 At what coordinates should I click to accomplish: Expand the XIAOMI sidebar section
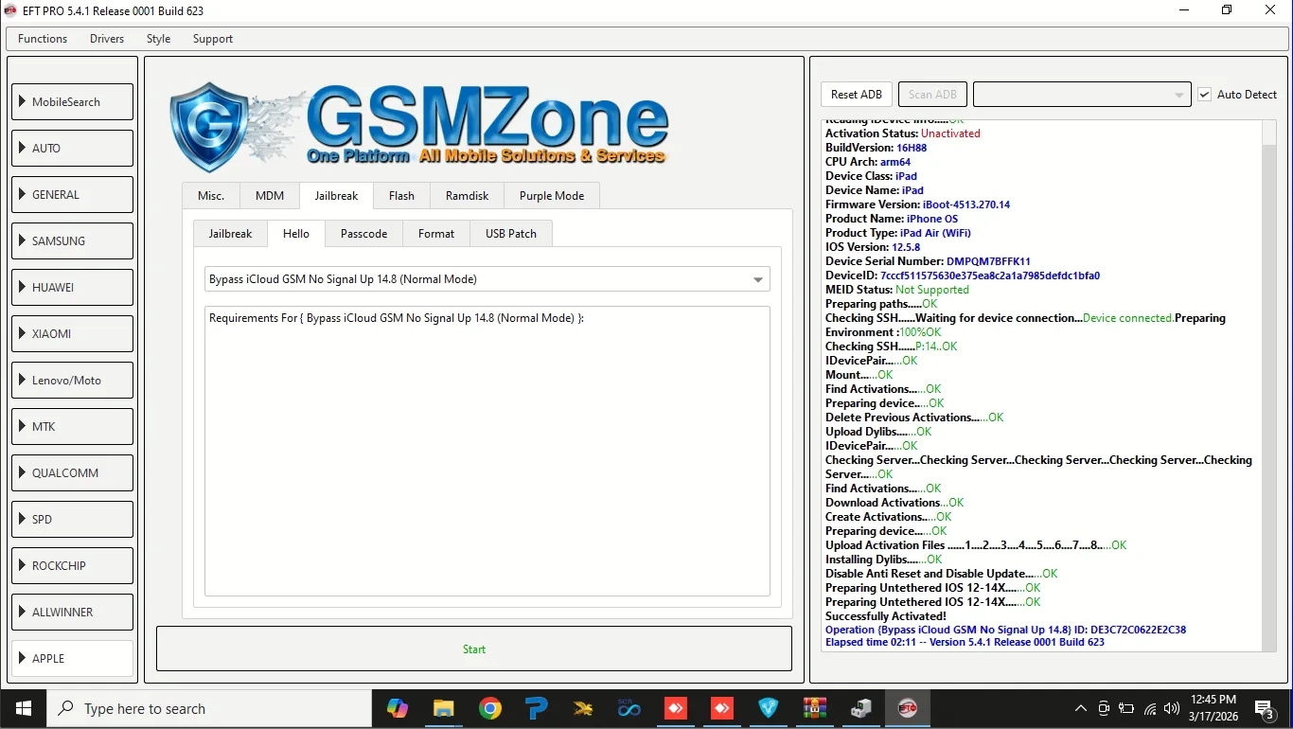coord(72,334)
